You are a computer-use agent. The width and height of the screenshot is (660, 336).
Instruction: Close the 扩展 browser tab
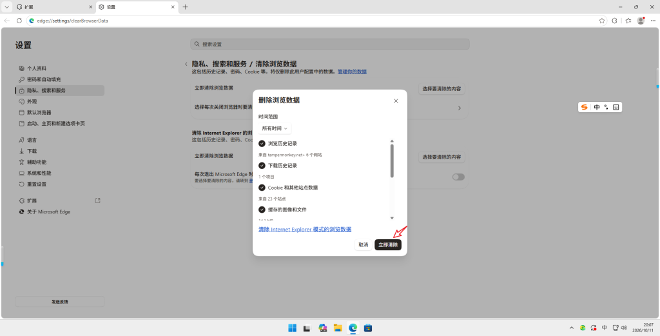point(91,7)
